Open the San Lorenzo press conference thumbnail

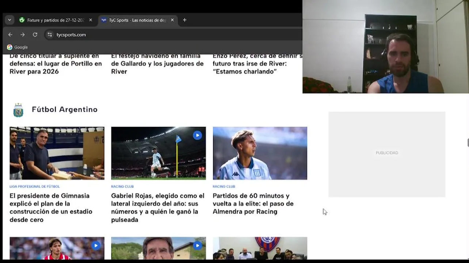click(x=260, y=248)
